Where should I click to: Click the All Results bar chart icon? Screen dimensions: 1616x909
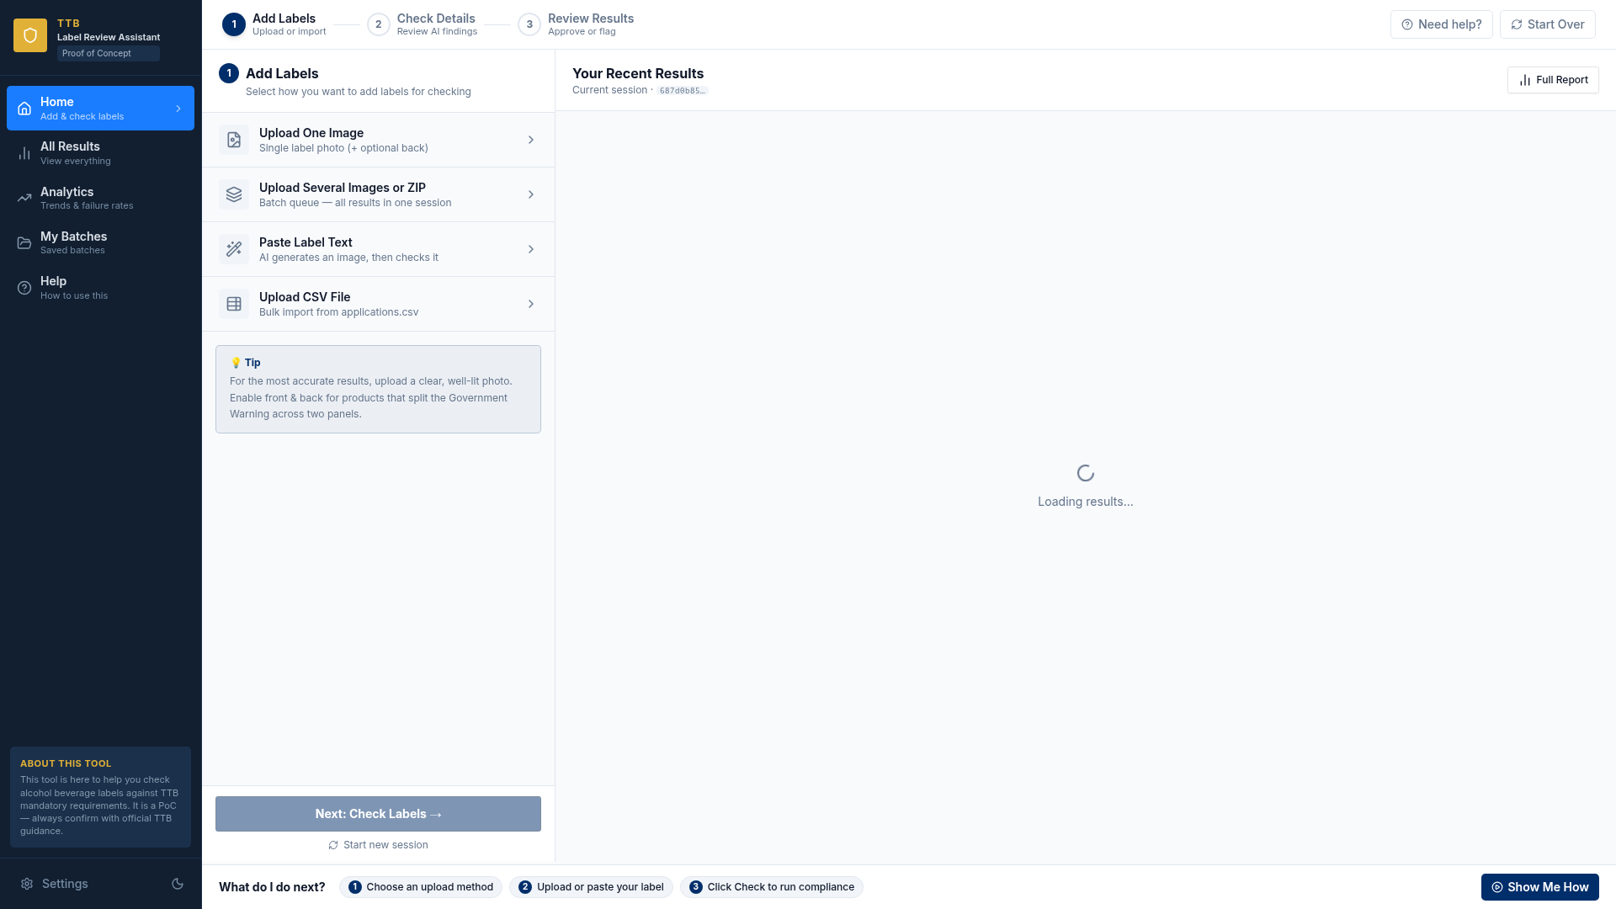(x=24, y=153)
